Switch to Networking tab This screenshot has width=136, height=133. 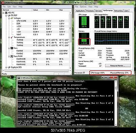[x=118, y=11]
